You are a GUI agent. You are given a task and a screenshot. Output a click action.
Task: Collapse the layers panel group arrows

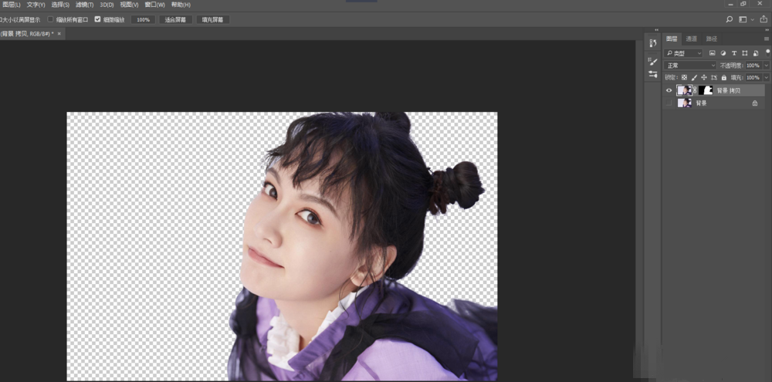tap(767, 30)
